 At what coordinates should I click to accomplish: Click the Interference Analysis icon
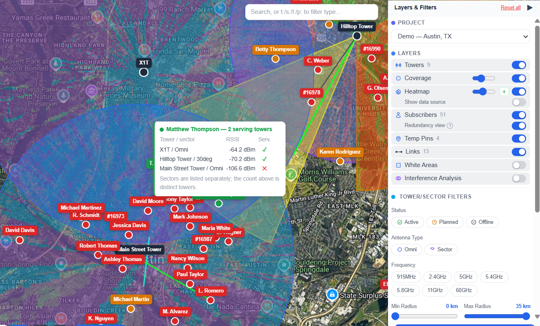399,178
